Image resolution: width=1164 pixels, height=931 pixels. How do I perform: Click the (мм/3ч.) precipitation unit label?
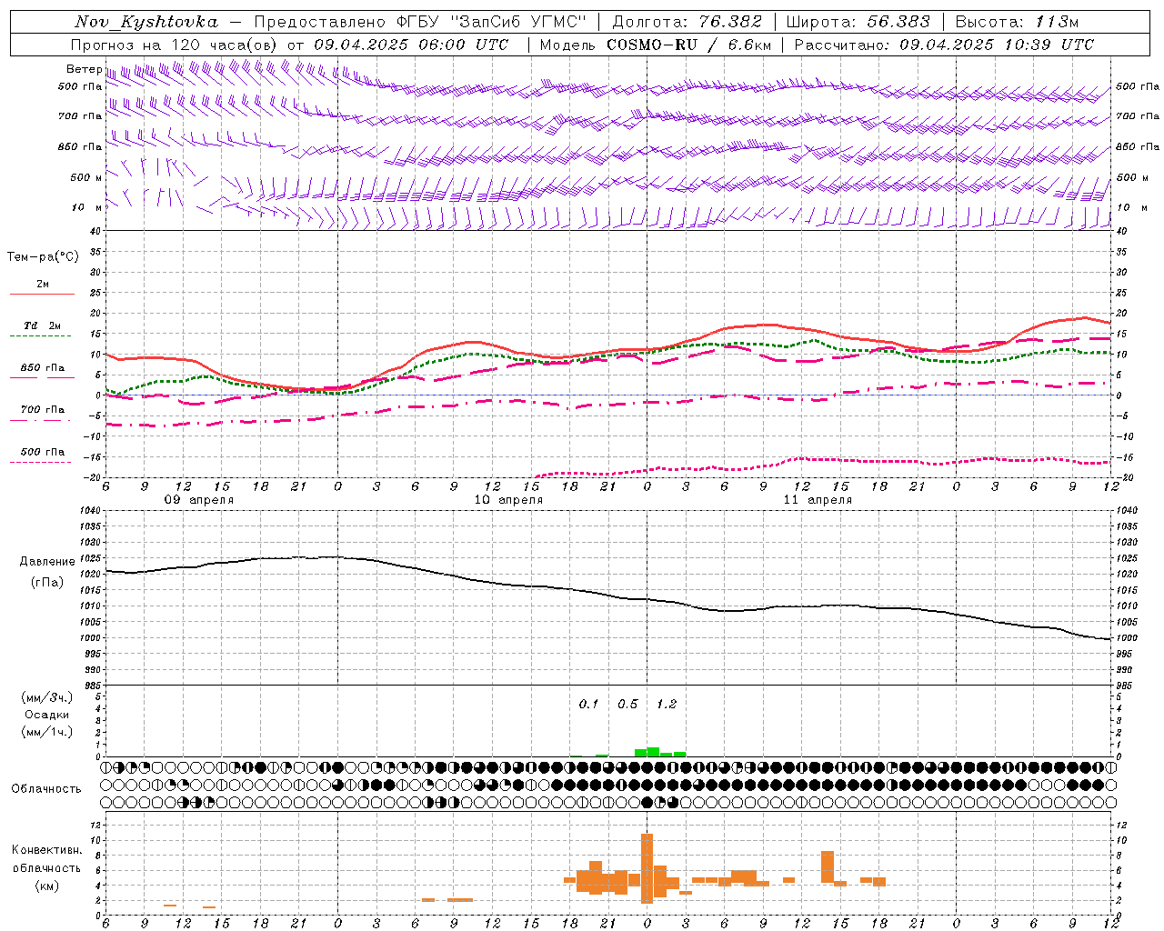click(46, 697)
